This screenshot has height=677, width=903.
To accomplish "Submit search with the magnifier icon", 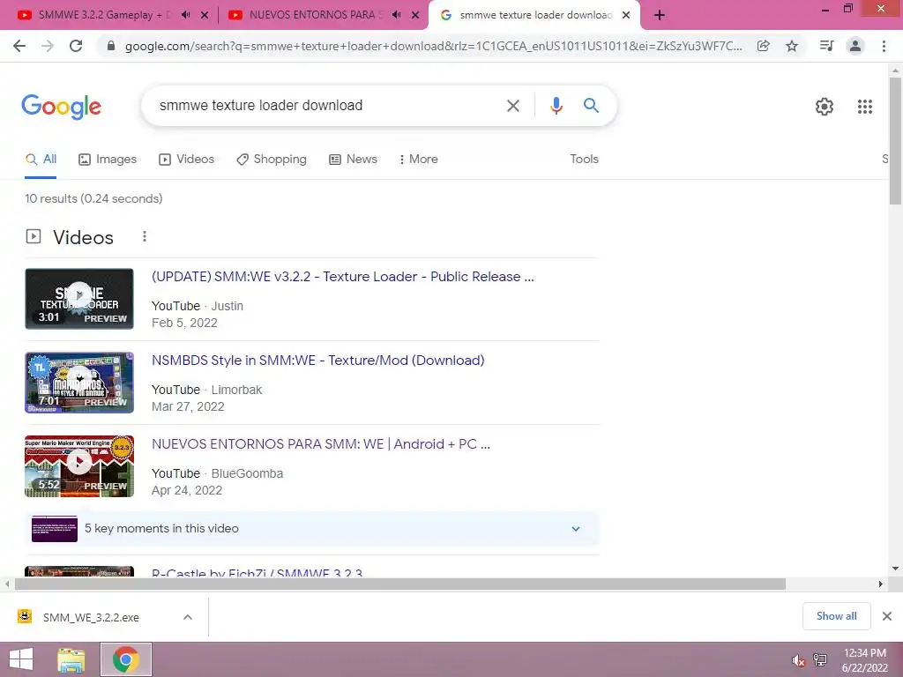I will [591, 106].
